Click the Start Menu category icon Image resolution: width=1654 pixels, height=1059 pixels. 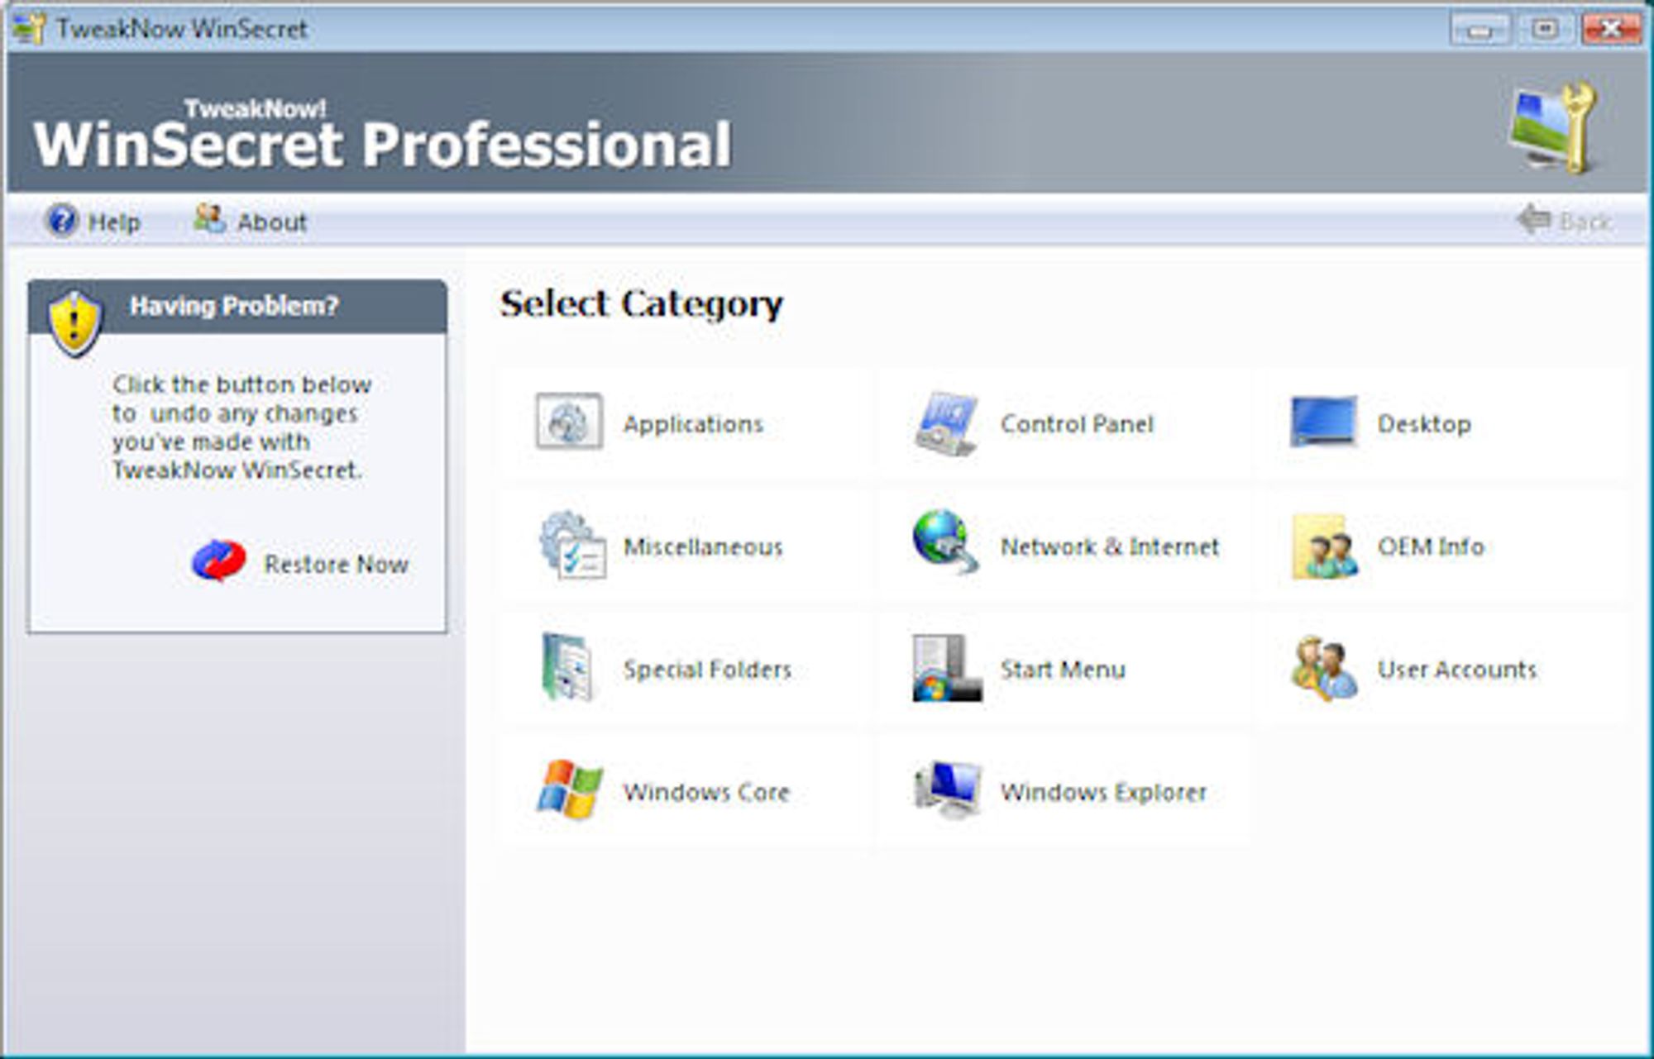(947, 668)
